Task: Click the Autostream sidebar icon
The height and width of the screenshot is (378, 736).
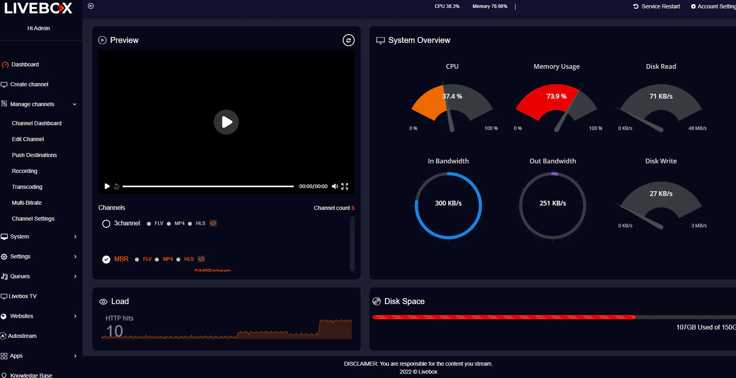Action: click(x=4, y=336)
